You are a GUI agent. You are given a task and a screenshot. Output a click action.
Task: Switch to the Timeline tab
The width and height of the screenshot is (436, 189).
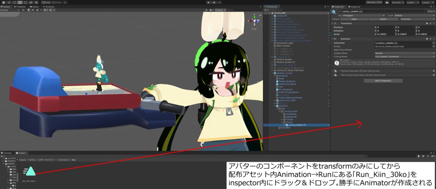20,6
